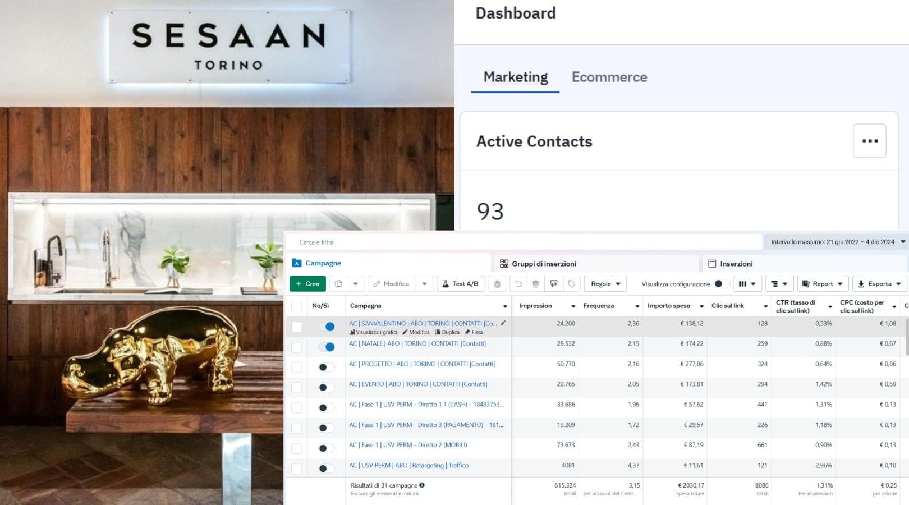Screen dimensions: 909x505
Task: Open Fase 1 USV PERM Diretto 1.1 (CASH) link
Action: tap(426, 404)
